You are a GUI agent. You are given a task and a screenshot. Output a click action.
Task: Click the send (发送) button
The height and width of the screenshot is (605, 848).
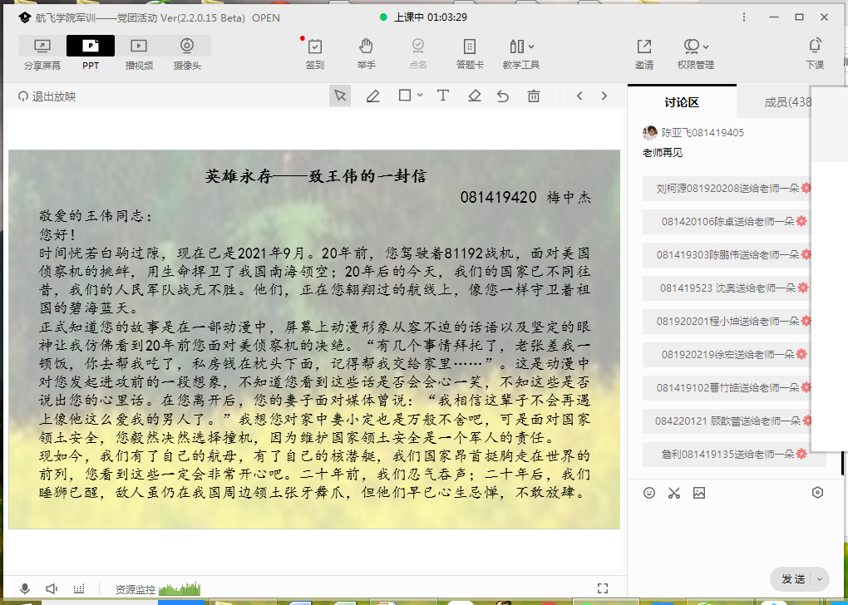point(793,579)
